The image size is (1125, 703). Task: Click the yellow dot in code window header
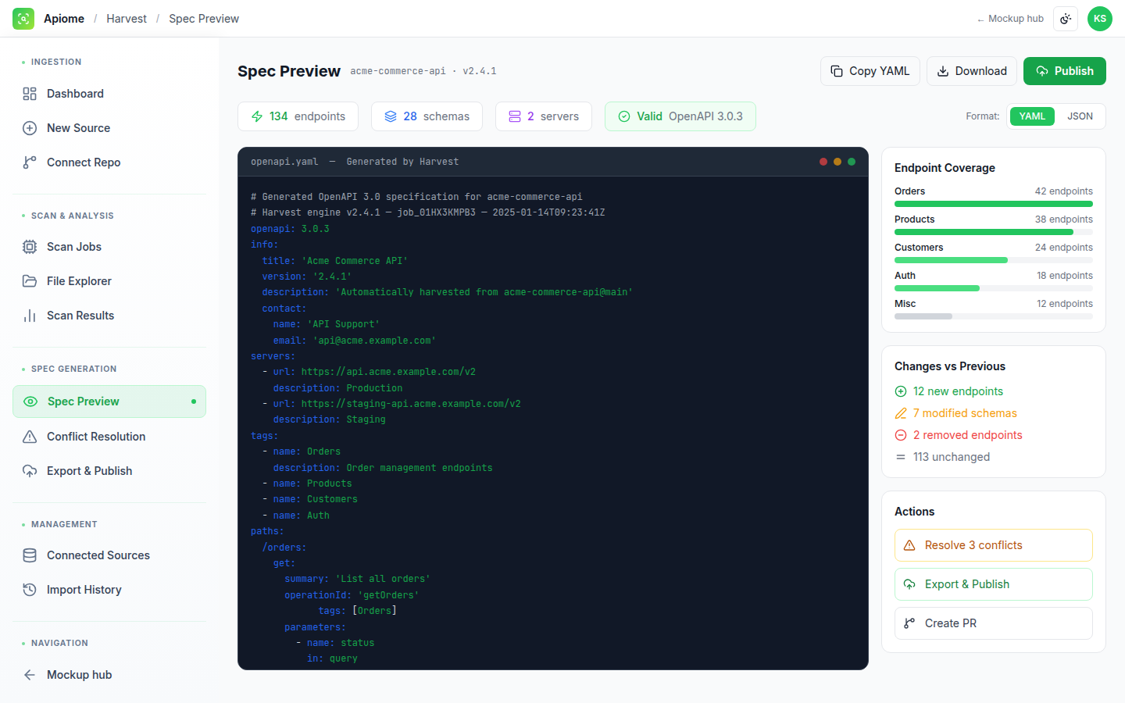tap(837, 162)
